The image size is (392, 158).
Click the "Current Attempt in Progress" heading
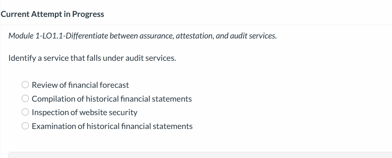tap(52, 14)
